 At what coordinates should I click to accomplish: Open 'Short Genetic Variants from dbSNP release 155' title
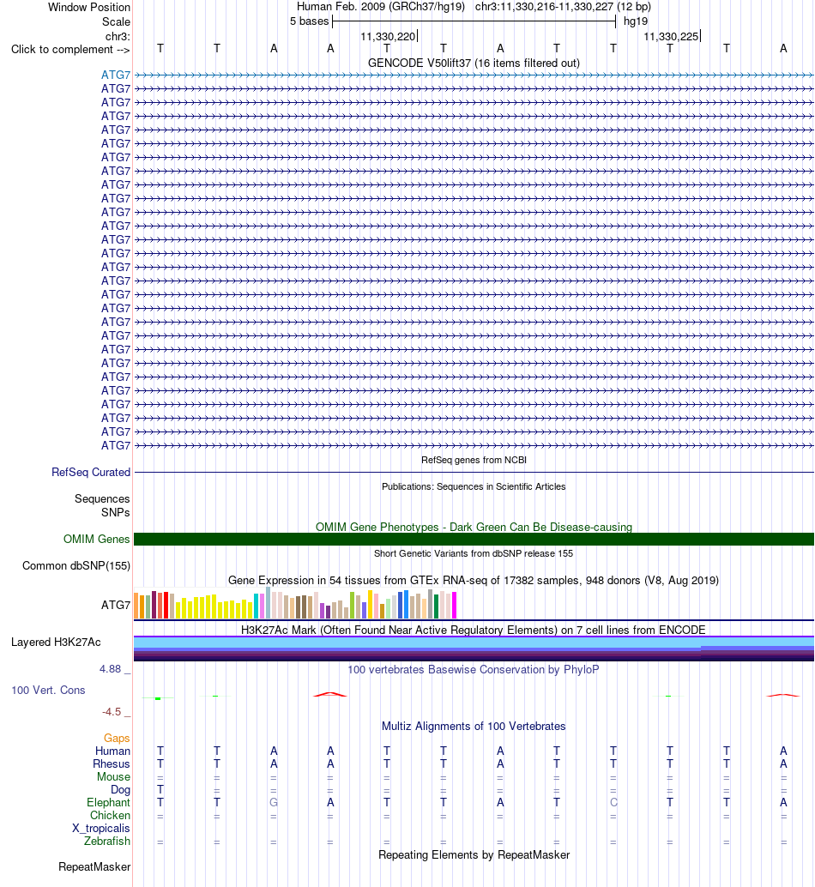[x=474, y=553]
